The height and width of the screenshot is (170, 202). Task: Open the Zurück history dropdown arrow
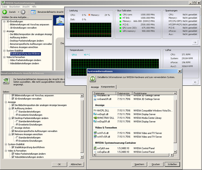point(19,12)
